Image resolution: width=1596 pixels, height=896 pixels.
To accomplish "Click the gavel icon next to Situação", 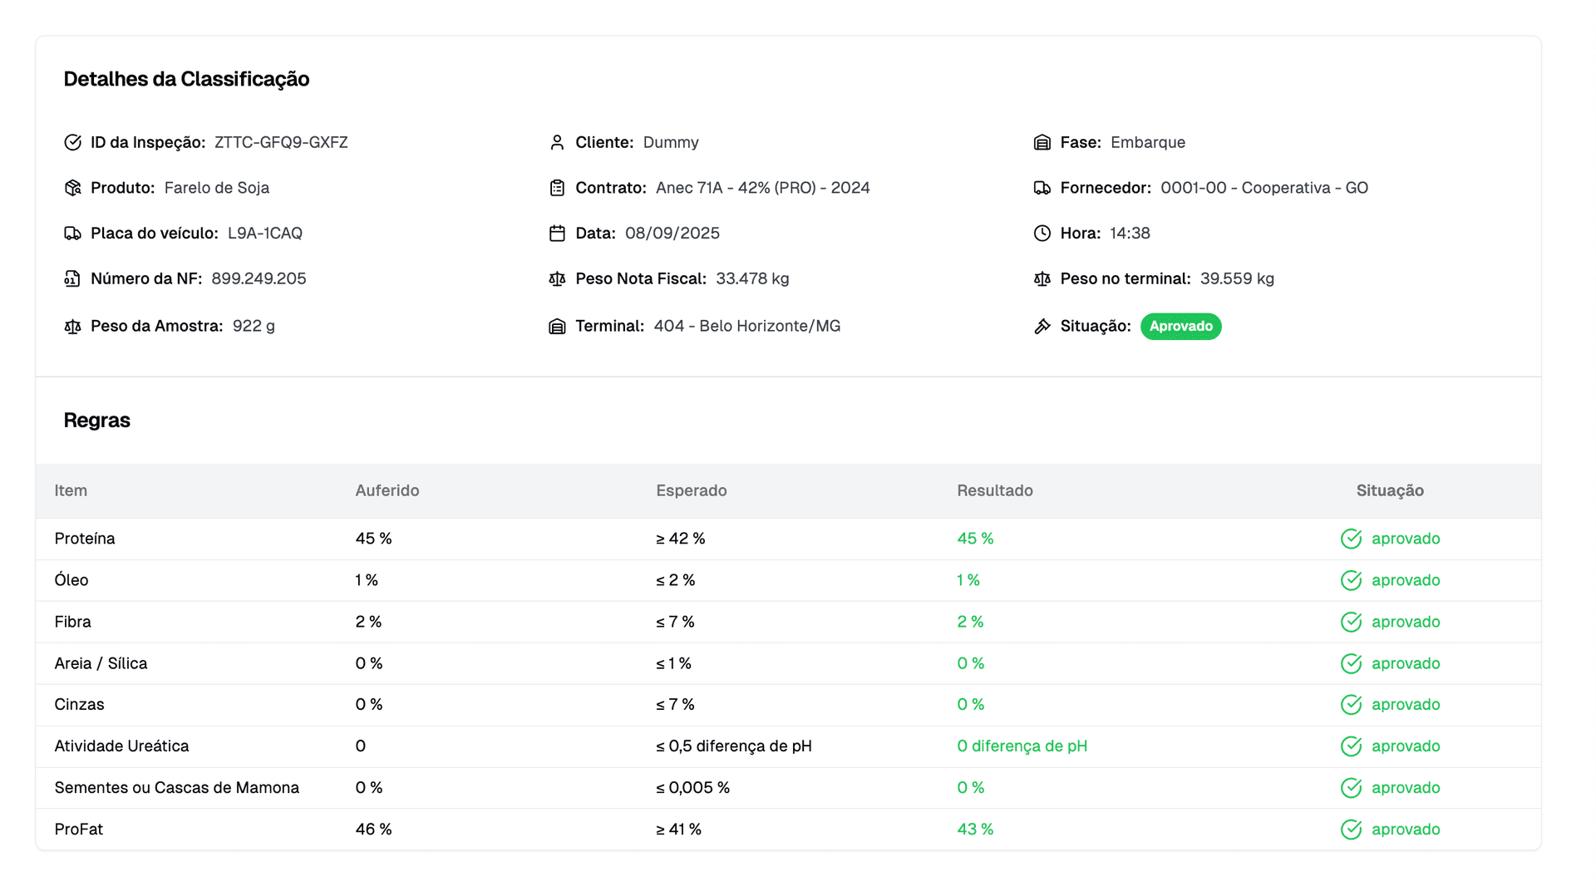I will click(x=1042, y=327).
